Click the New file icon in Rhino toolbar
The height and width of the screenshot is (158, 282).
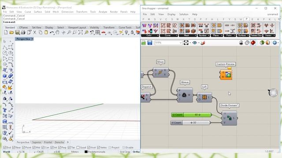click(x=6, y=32)
